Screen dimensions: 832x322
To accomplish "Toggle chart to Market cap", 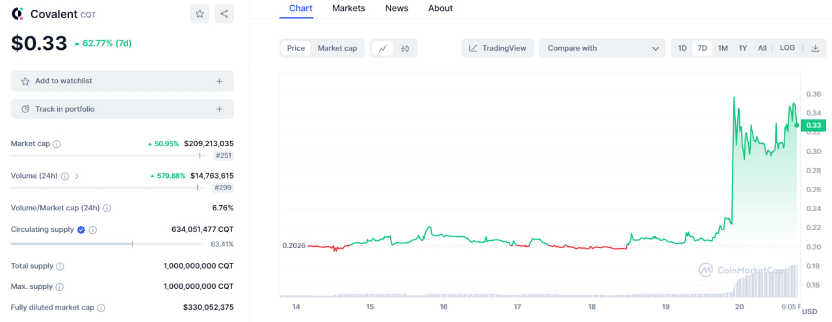I will click(337, 48).
